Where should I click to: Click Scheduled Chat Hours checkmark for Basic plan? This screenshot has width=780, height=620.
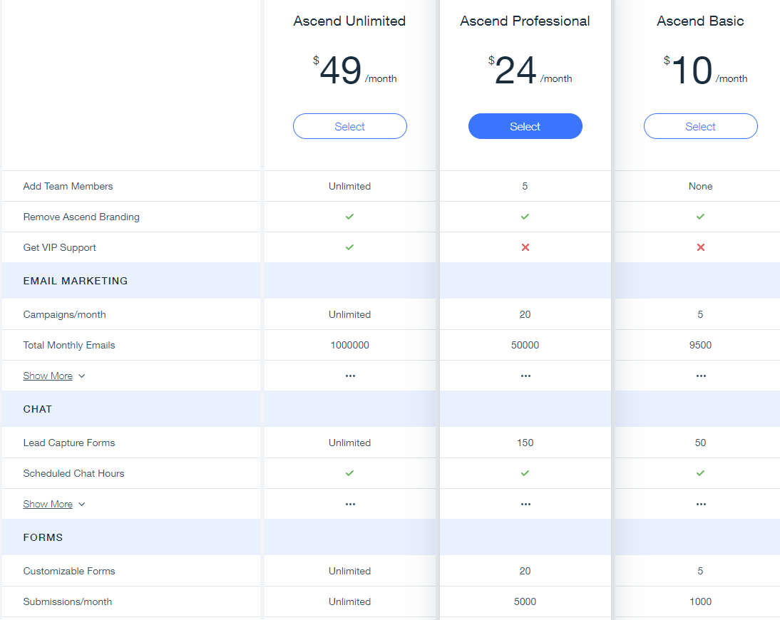click(x=700, y=473)
